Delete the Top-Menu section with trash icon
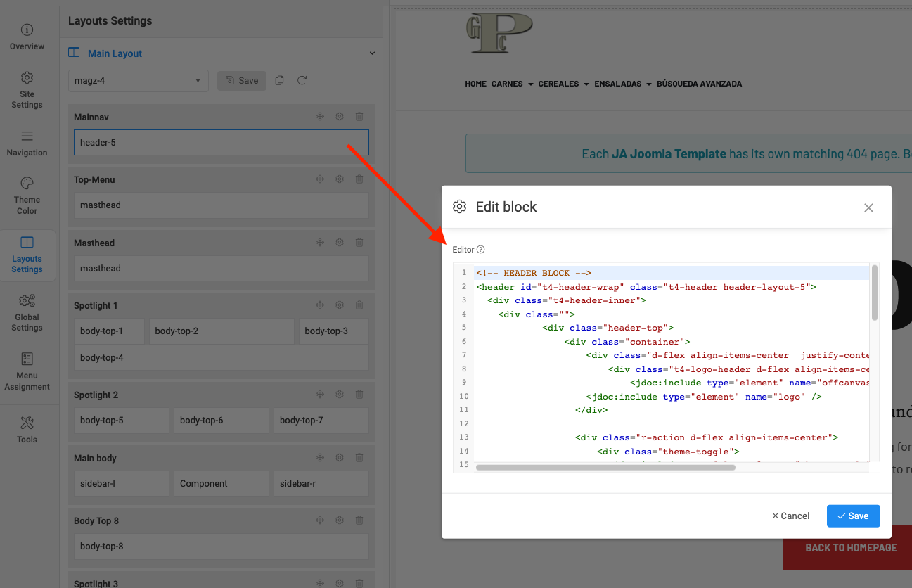 [x=359, y=179]
